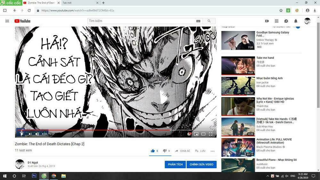Open the three-dot more actions menu
The width and height of the screenshot is (320, 180).
212,151
